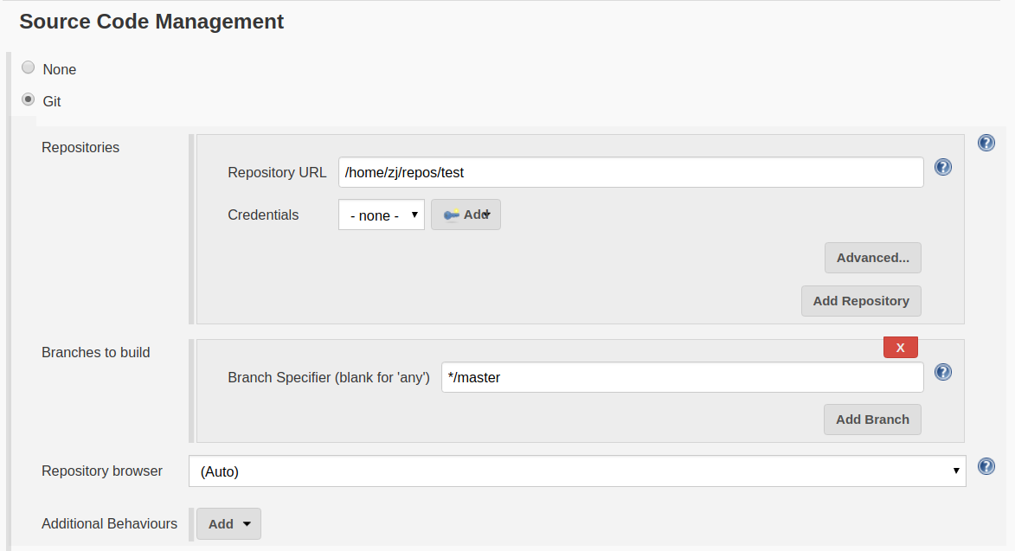This screenshot has width=1015, height=551.
Task: Click the help icon beside Repository URL
Action: [943, 167]
